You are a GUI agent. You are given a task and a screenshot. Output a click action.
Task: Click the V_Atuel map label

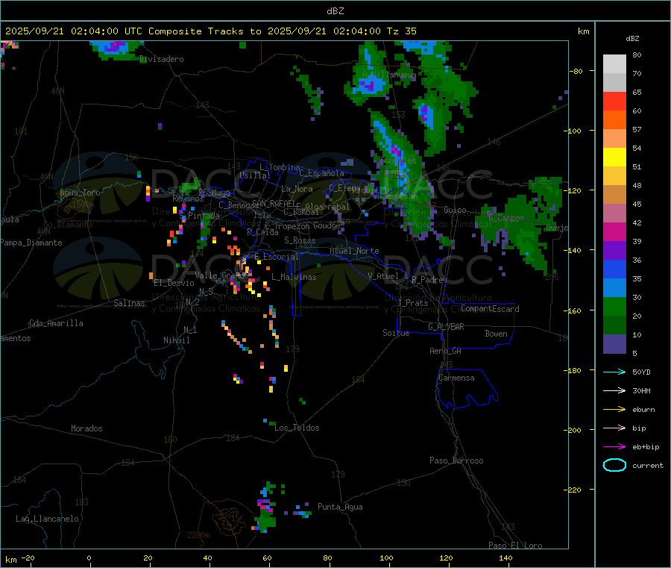[x=383, y=276]
